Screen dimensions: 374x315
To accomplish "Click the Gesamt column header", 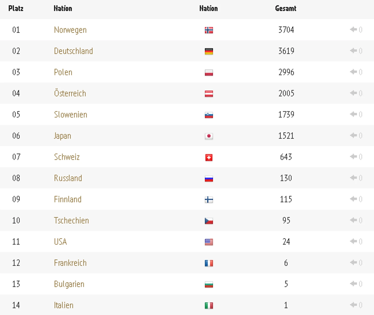I will (x=286, y=8).
